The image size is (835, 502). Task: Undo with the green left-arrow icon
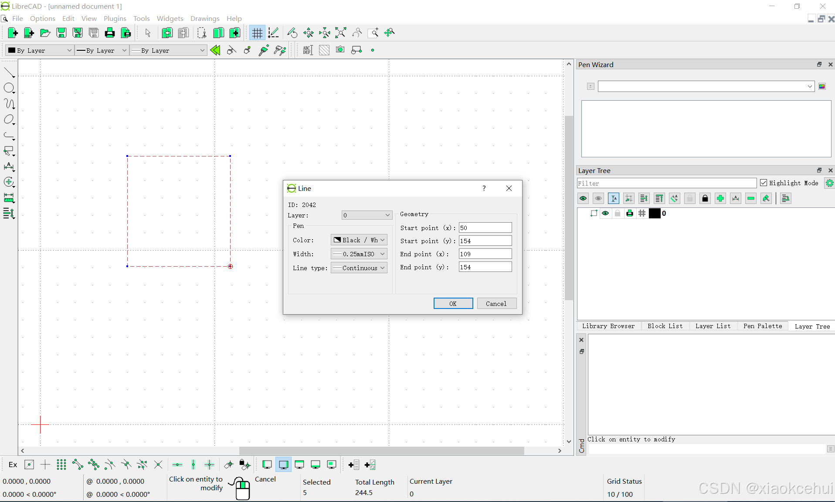tap(167, 33)
